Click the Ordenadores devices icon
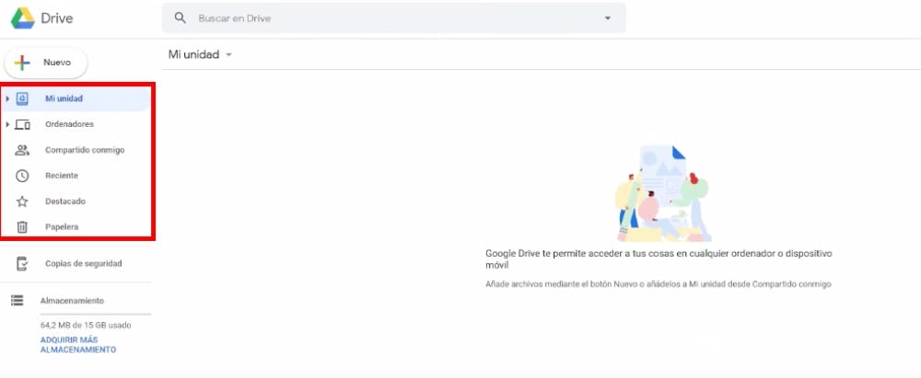Viewport: 921px width, 378px height. tap(23, 124)
